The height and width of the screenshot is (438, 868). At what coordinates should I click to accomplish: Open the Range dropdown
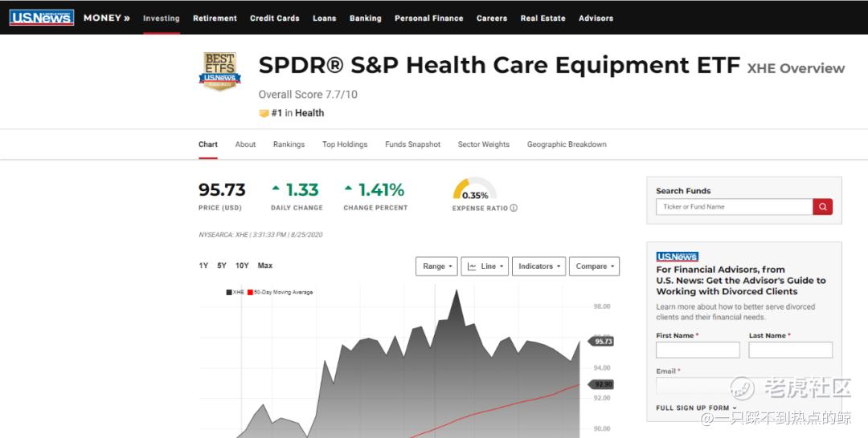point(436,266)
